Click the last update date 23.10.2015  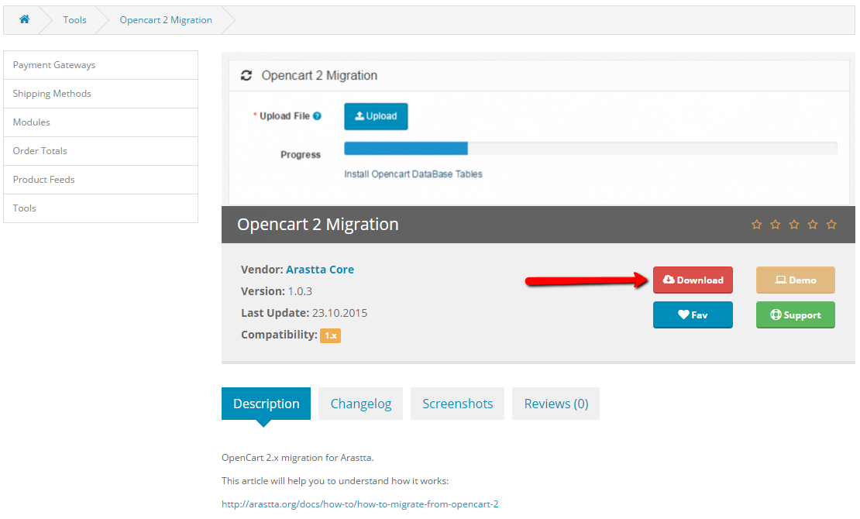click(x=339, y=313)
